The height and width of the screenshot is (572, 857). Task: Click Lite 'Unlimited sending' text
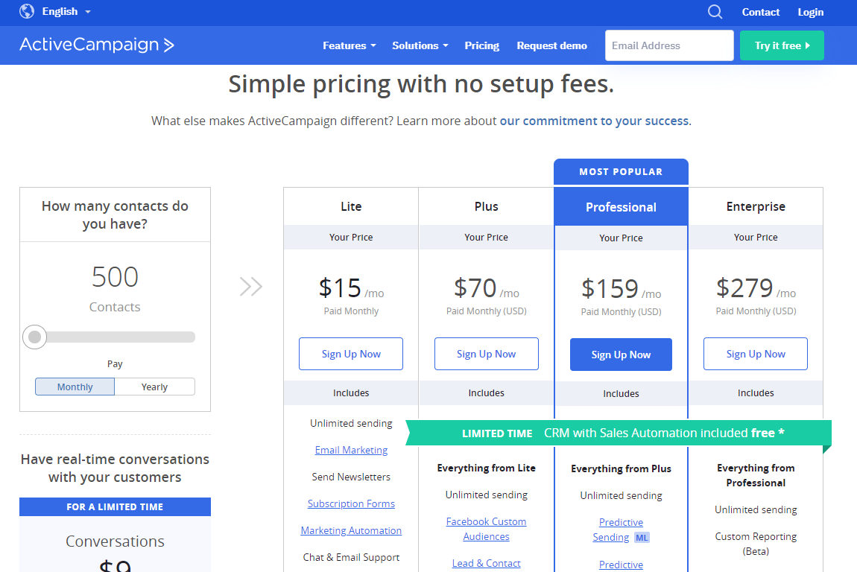pyautogui.click(x=351, y=423)
